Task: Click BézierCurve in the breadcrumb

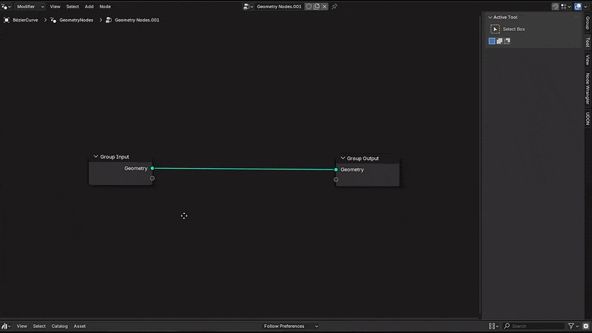Action: pyautogui.click(x=25, y=20)
